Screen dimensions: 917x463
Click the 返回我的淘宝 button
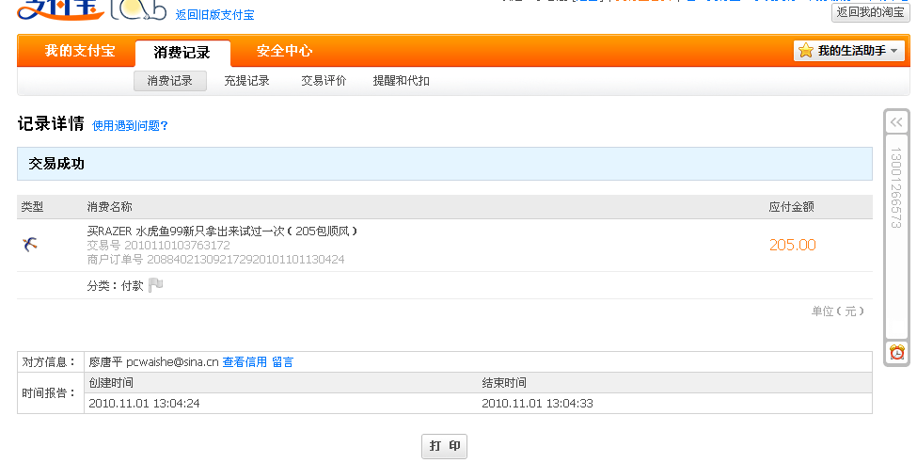[x=870, y=11]
